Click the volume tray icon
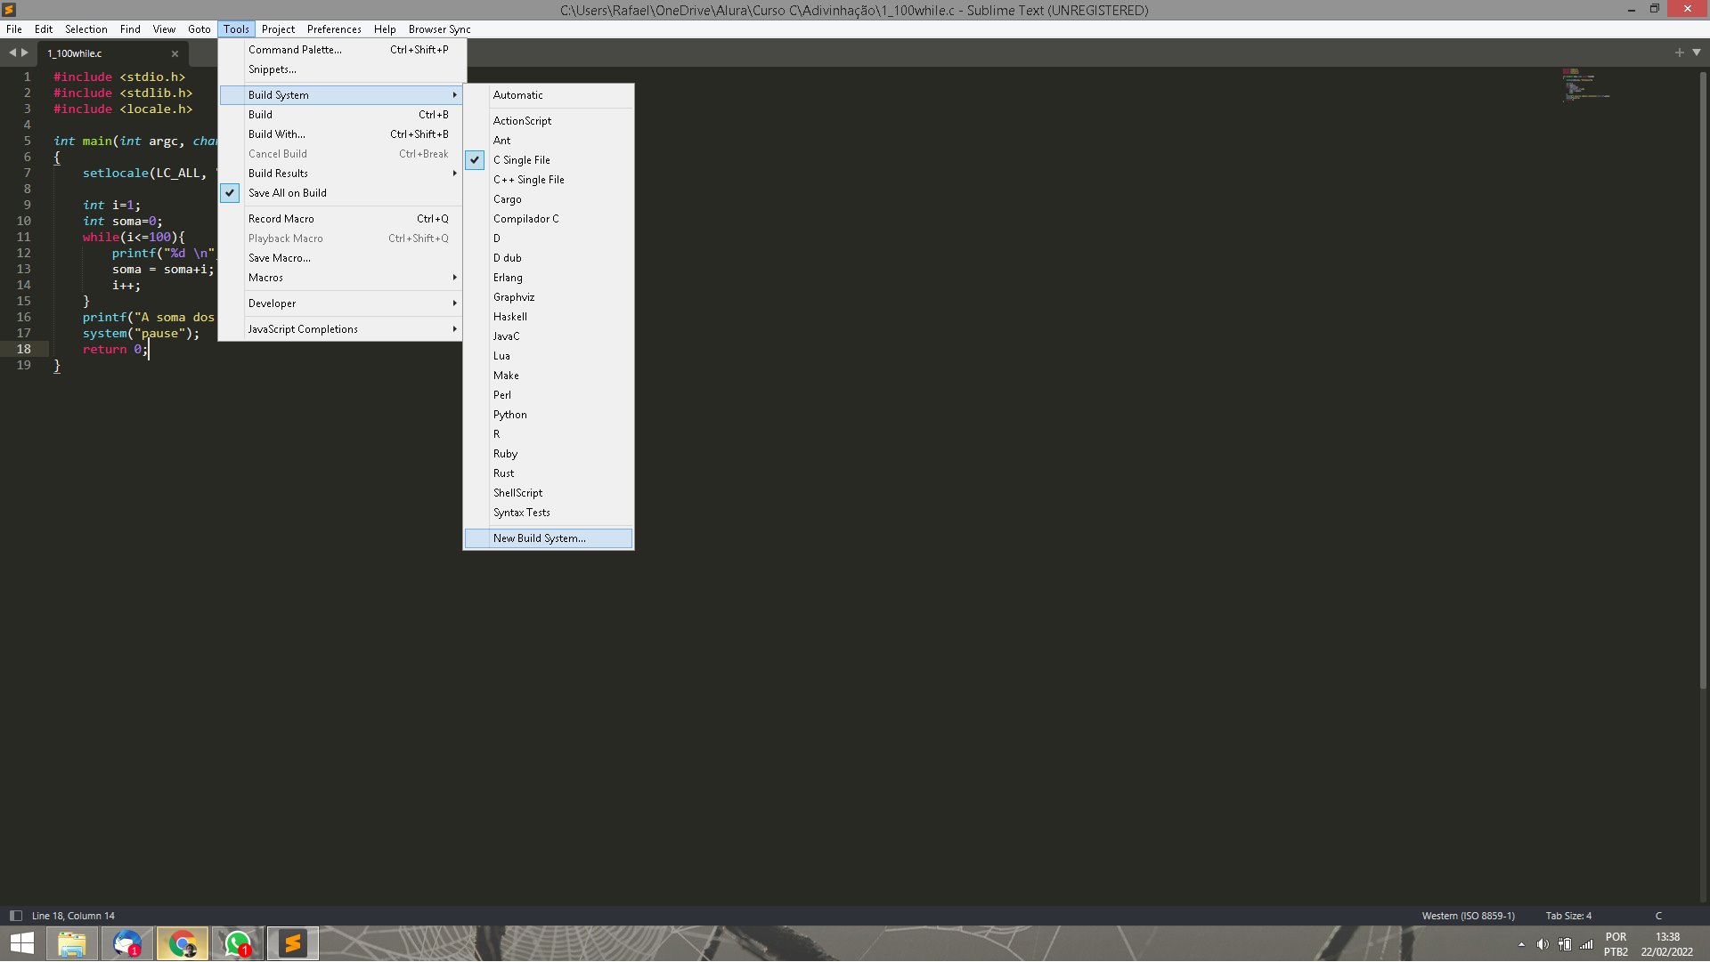This screenshot has width=1710, height=962. (x=1543, y=945)
